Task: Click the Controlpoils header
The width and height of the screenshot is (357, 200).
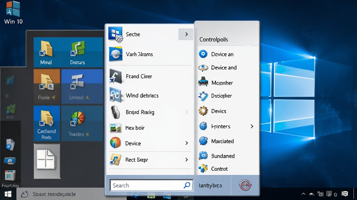Action: click(214, 40)
